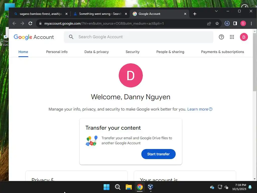Click the OneDrive cloud tray icon

coord(212,187)
